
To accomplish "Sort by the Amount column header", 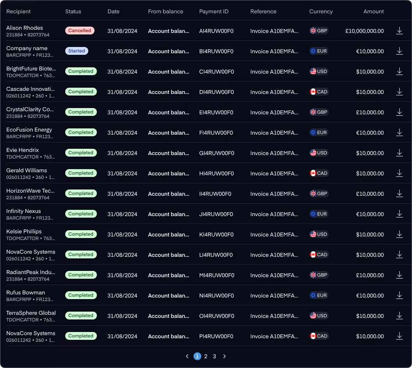I will (373, 11).
